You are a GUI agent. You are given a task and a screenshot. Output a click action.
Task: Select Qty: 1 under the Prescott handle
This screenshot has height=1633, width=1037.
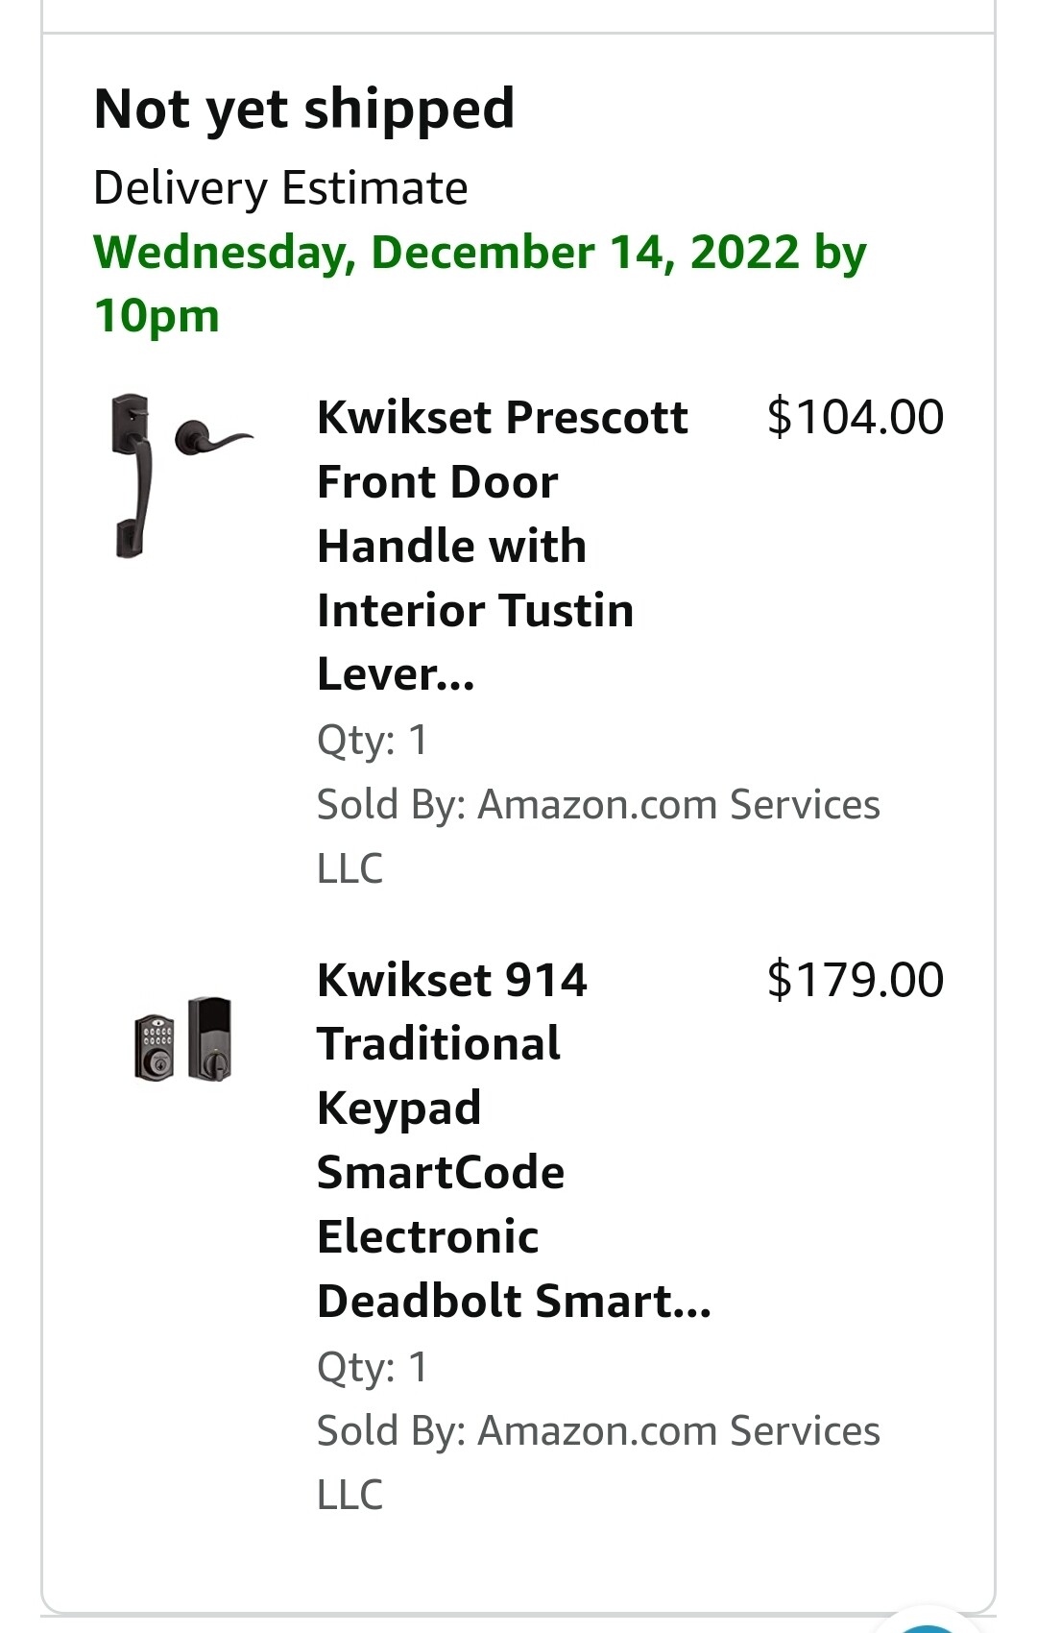pyautogui.click(x=373, y=741)
